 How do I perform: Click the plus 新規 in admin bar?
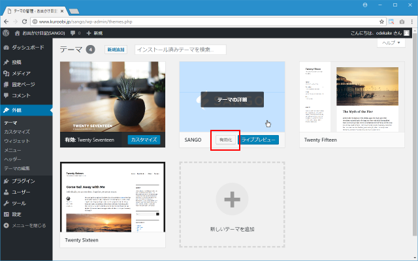point(95,33)
